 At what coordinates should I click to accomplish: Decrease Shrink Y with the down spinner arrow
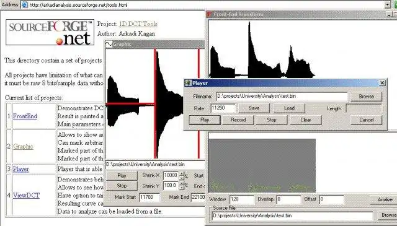(182, 188)
